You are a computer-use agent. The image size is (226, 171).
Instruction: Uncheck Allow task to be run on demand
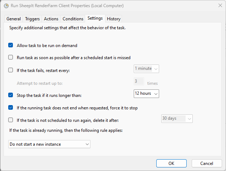pos(10,45)
